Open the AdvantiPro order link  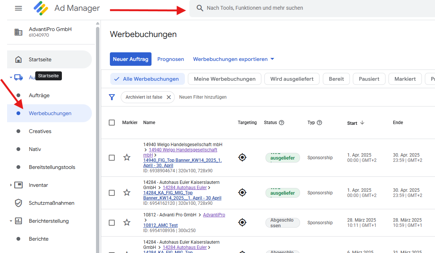tap(214, 215)
